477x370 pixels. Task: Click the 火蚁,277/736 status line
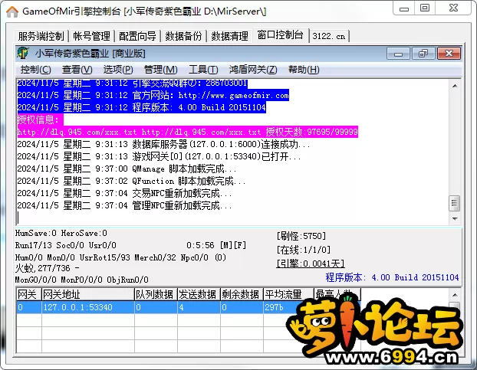pyautogui.click(x=47, y=268)
